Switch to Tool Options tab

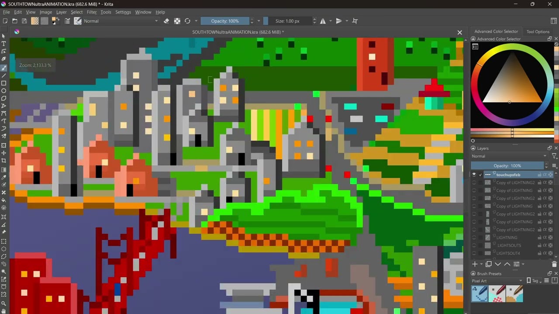pyautogui.click(x=538, y=31)
